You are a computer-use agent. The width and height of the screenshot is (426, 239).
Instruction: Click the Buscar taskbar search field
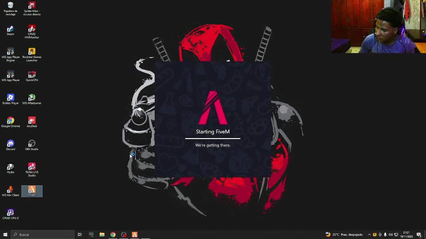(43, 235)
